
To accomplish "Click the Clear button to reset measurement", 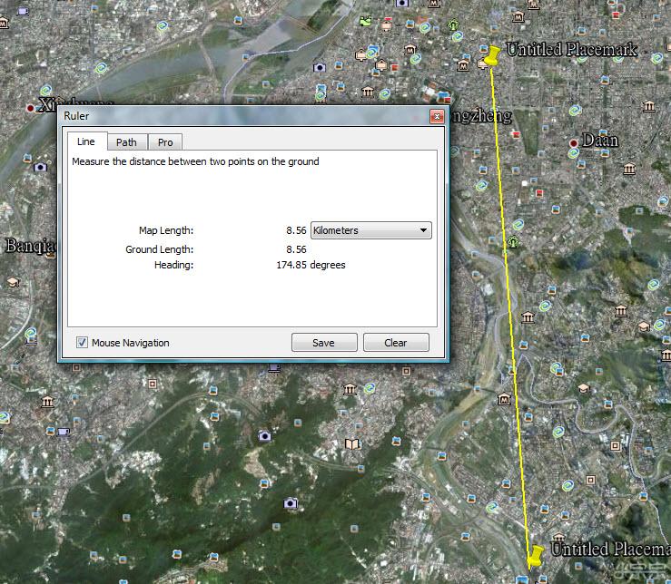I will click(396, 343).
